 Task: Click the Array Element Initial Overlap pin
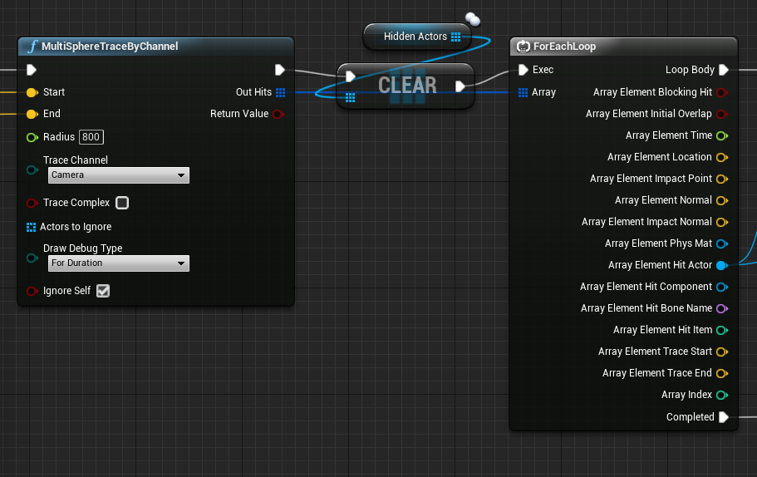pyautogui.click(x=722, y=114)
